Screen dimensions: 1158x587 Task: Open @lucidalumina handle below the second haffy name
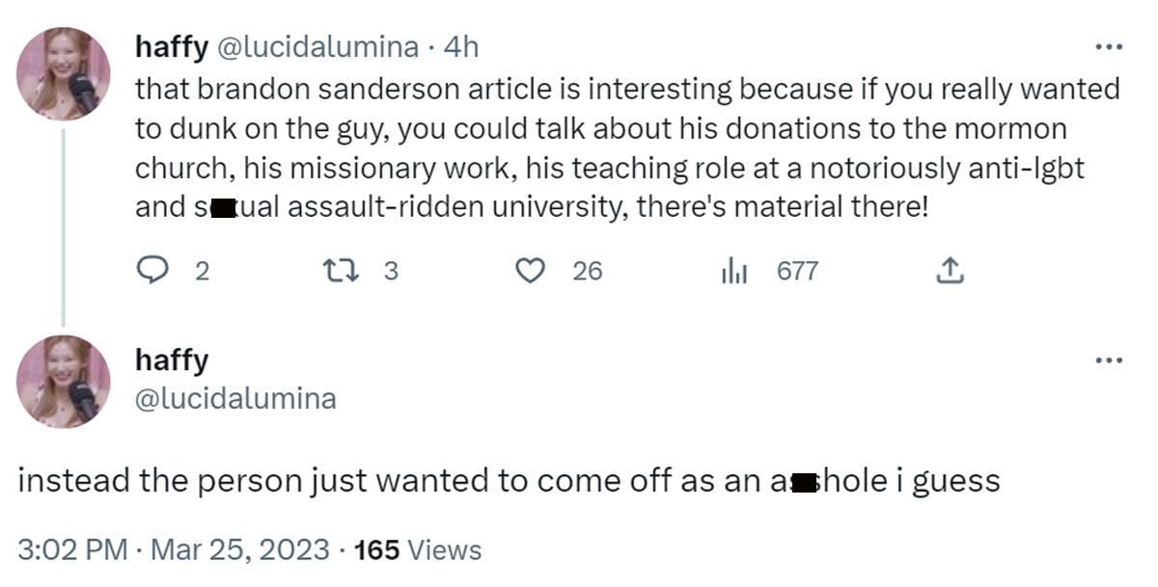click(x=235, y=398)
